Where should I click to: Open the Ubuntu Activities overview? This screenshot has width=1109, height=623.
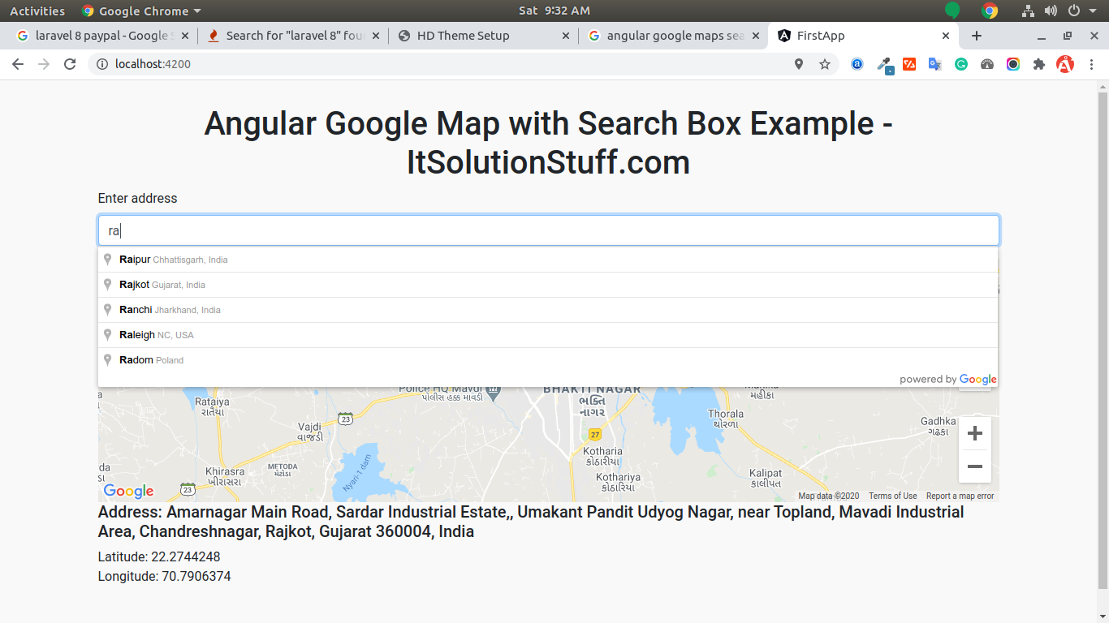[37, 11]
